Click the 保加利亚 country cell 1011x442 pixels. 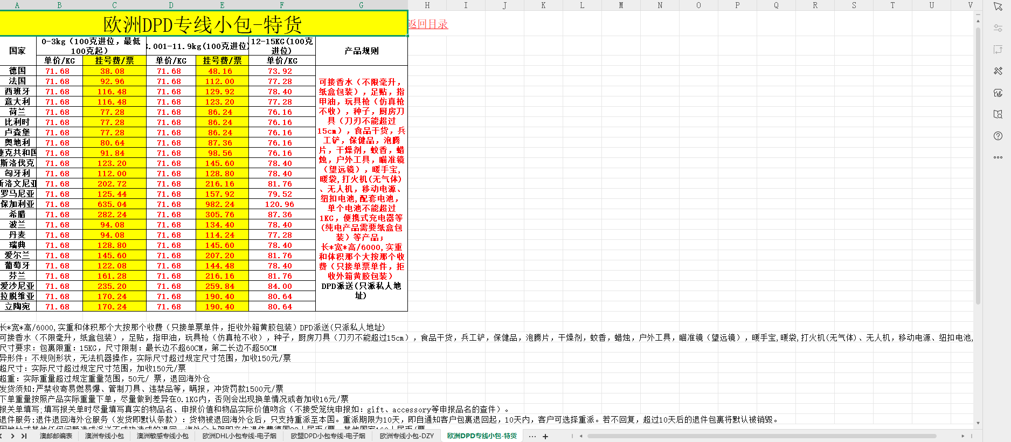tap(17, 204)
